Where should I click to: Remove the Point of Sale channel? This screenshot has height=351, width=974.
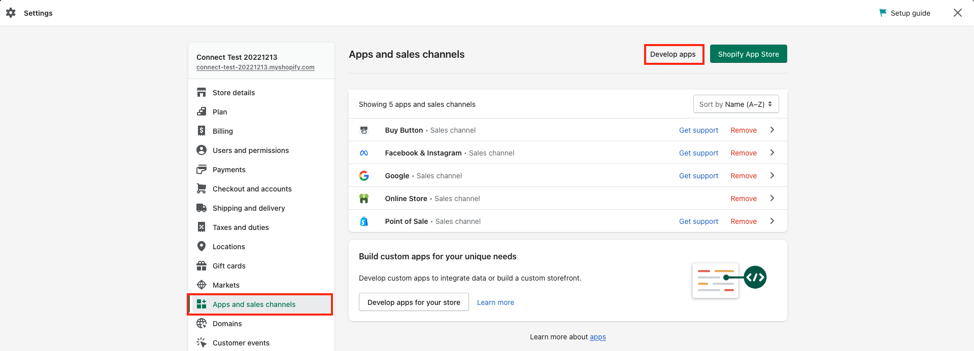pos(744,221)
